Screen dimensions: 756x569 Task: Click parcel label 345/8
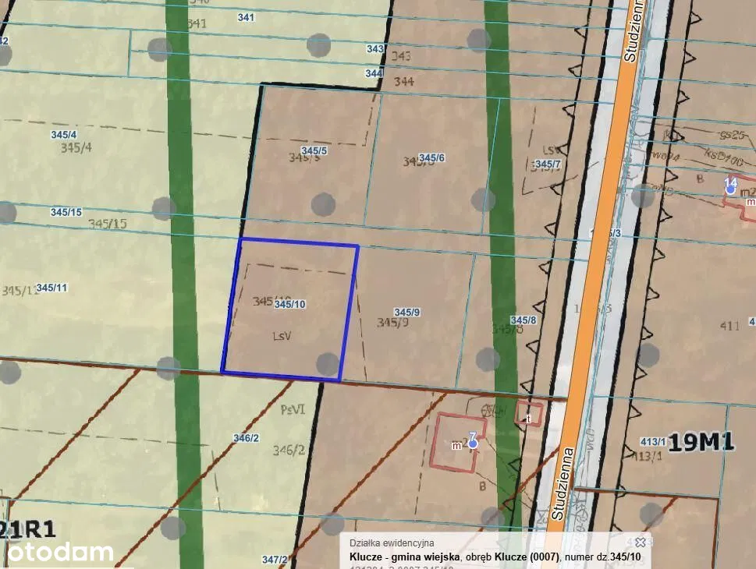click(524, 320)
